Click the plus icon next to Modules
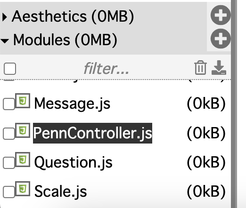The image size is (246, 208). coord(221,39)
